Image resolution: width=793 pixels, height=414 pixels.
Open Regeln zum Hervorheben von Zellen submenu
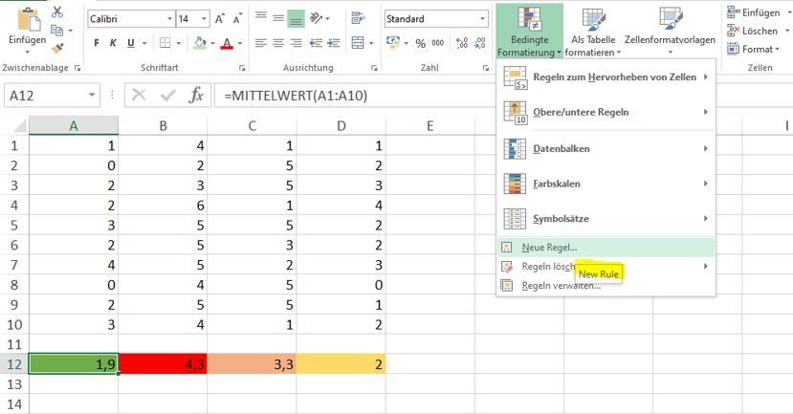pyautogui.click(x=606, y=77)
